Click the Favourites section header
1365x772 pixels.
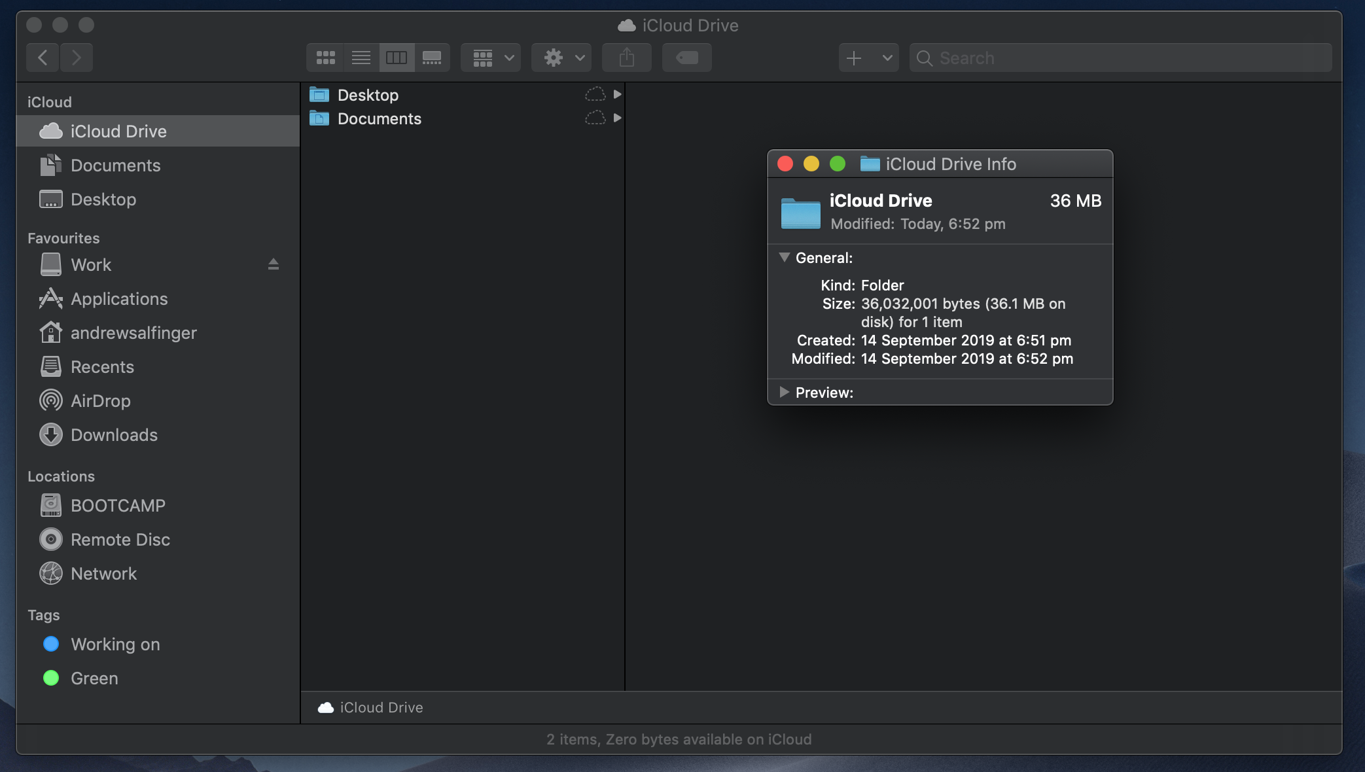pos(63,238)
